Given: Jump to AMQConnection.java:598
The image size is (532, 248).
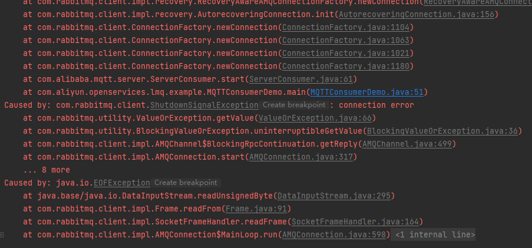Looking at the screenshot, I should [334, 234].
